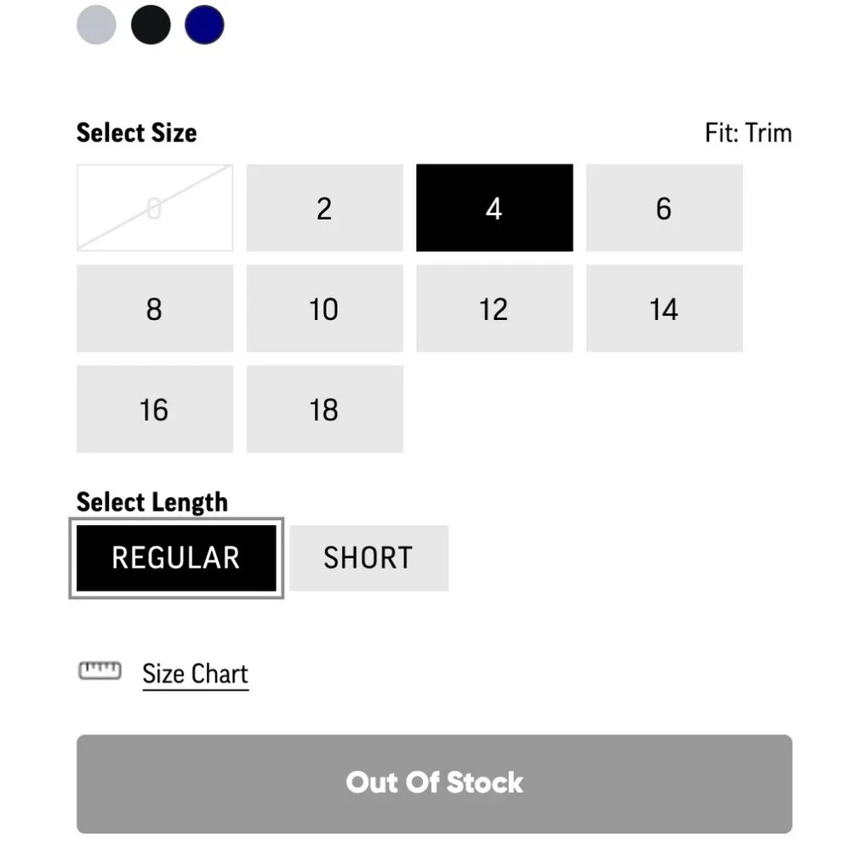Select size 16
The width and height of the screenshot is (851, 851).
pos(154,409)
